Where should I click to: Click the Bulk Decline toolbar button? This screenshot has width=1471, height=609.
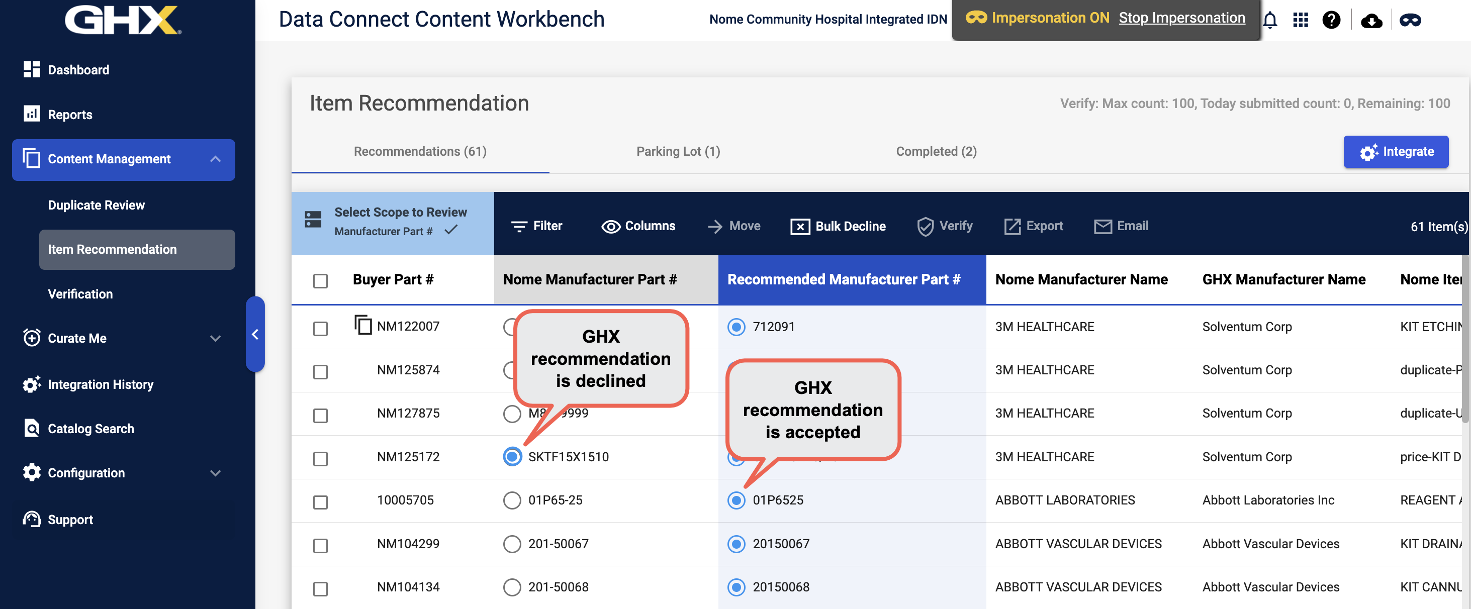pos(838,226)
